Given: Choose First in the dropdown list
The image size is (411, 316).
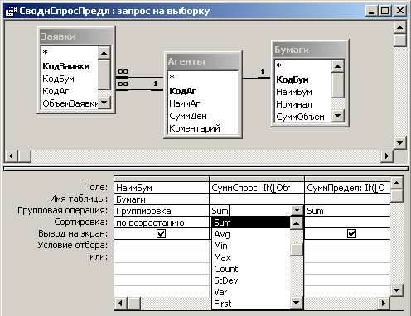Looking at the screenshot, I should point(251,304).
